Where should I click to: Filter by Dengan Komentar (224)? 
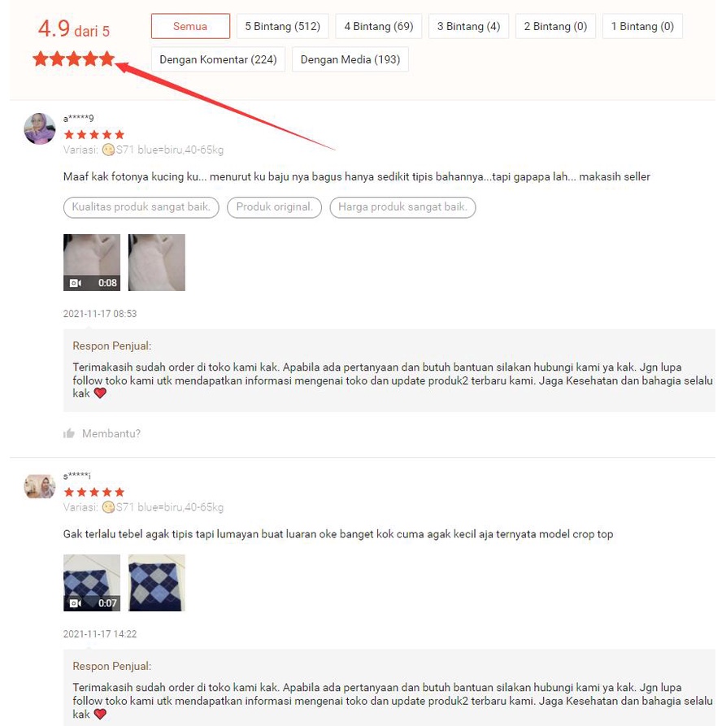[218, 59]
